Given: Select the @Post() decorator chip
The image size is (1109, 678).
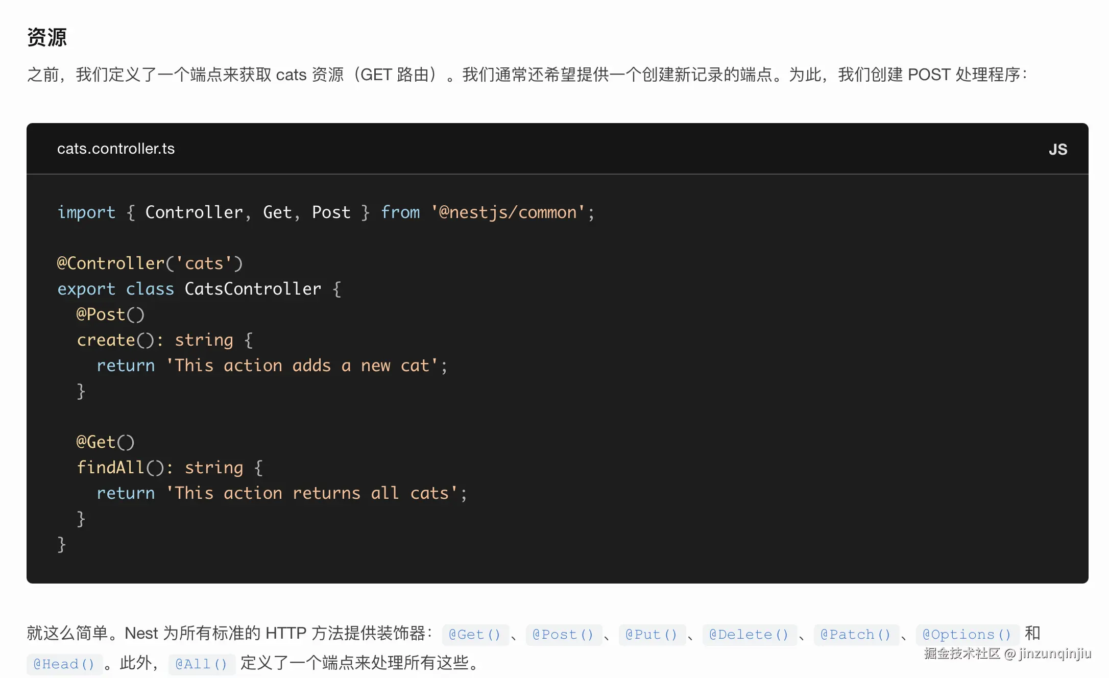Looking at the screenshot, I should click(564, 635).
